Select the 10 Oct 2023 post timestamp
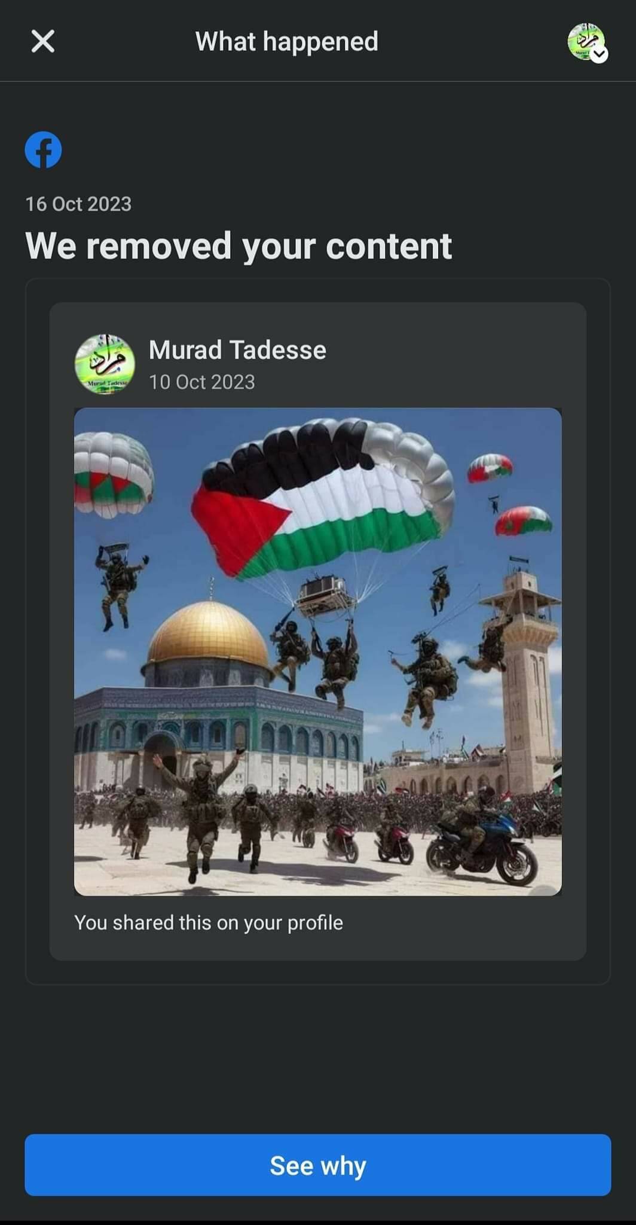Screen dimensions: 636x1225 coord(202,382)
